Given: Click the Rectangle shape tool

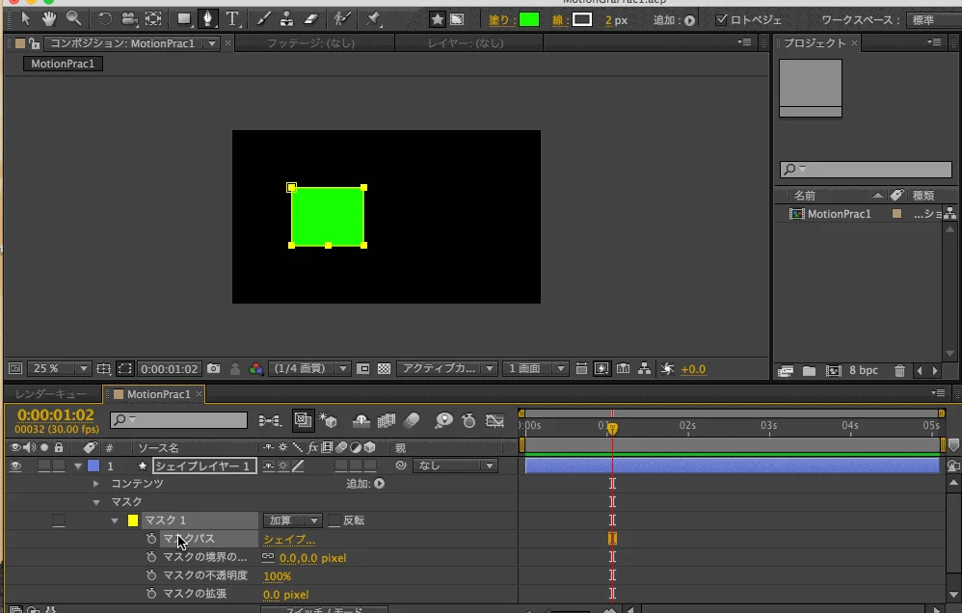Looking at the screenshot, I should 184,18.
